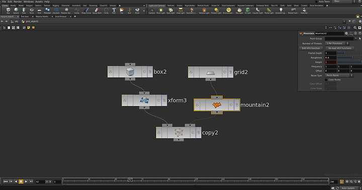
Task: Select the Metaball shelf tool
Action: 47,11
